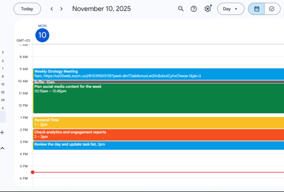284x192 pixels.
Task: Select date 15 in mini calendar
Action: click(x=3, y=84)
